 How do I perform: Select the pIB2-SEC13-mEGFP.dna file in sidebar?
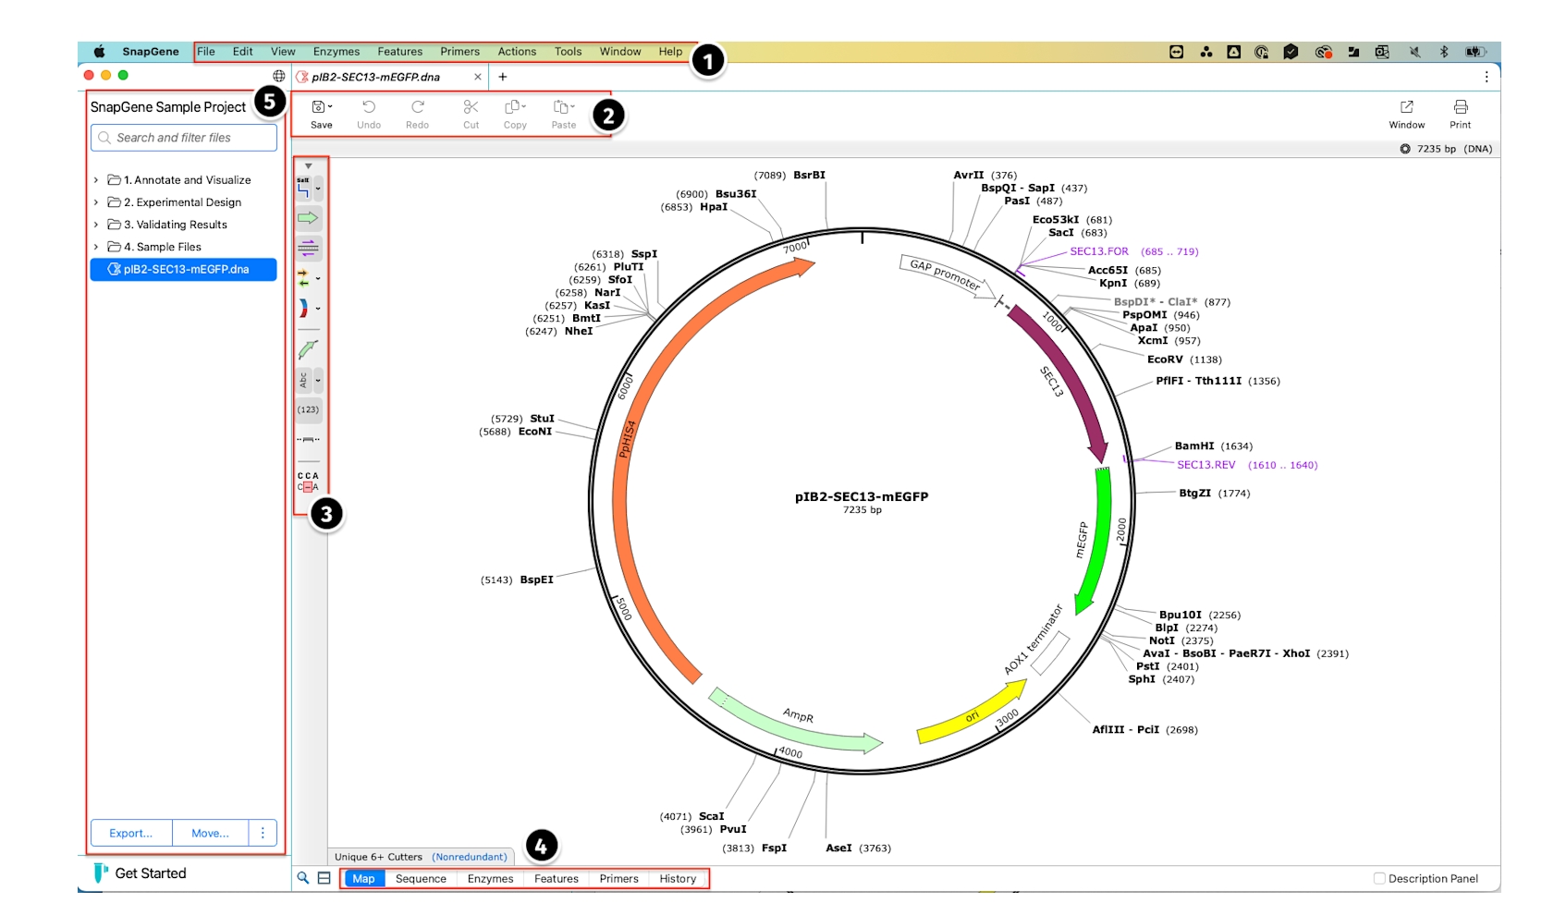pyautogui.click(x=183, y=269)
